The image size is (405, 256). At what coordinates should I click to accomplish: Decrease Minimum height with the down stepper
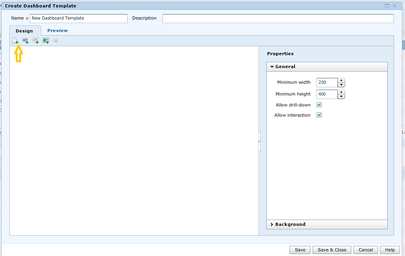pos(341,96)
